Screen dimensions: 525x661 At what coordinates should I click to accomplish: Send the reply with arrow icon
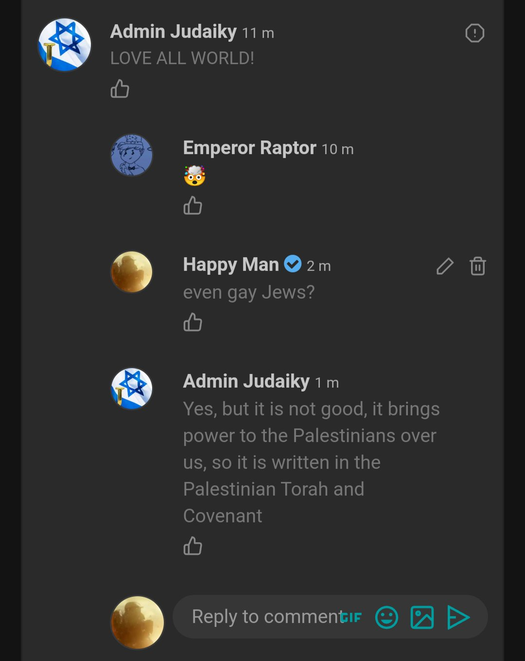point(458,617)
